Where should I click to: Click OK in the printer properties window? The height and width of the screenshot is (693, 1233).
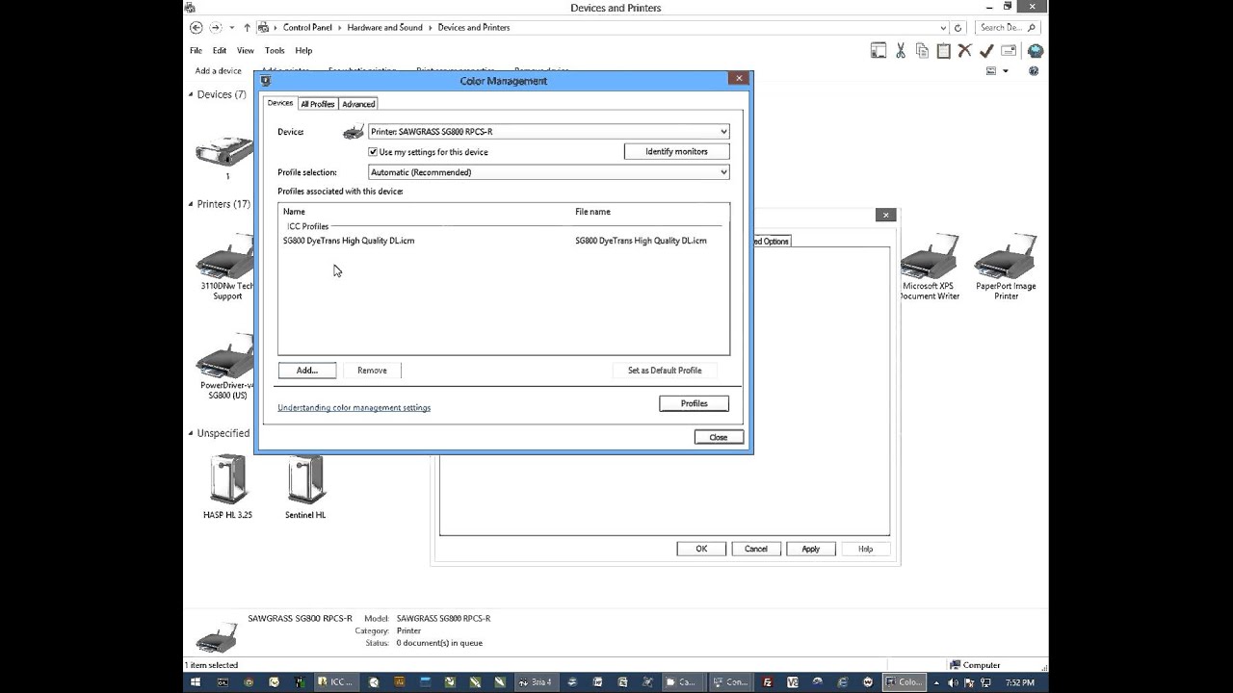(x=701, y=549)
